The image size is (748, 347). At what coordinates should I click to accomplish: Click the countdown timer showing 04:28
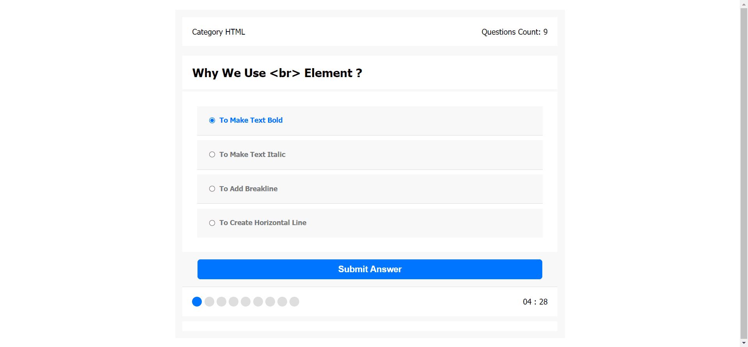point(535,301)
